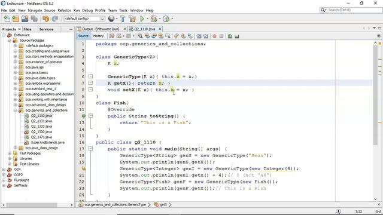This screenshot has height=215, width=383.
Task: Toggle Rectangular Selection icon in editor toolbar
Action: (168, 36)
